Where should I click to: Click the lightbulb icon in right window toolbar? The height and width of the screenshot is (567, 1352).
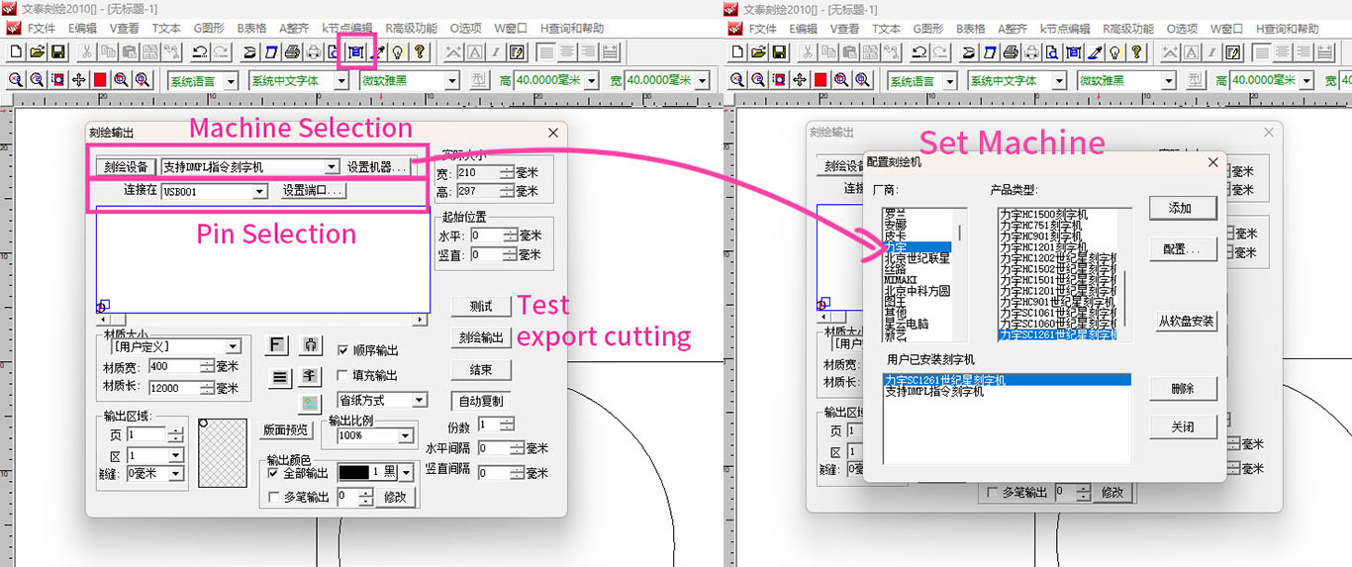(1116, 51)
